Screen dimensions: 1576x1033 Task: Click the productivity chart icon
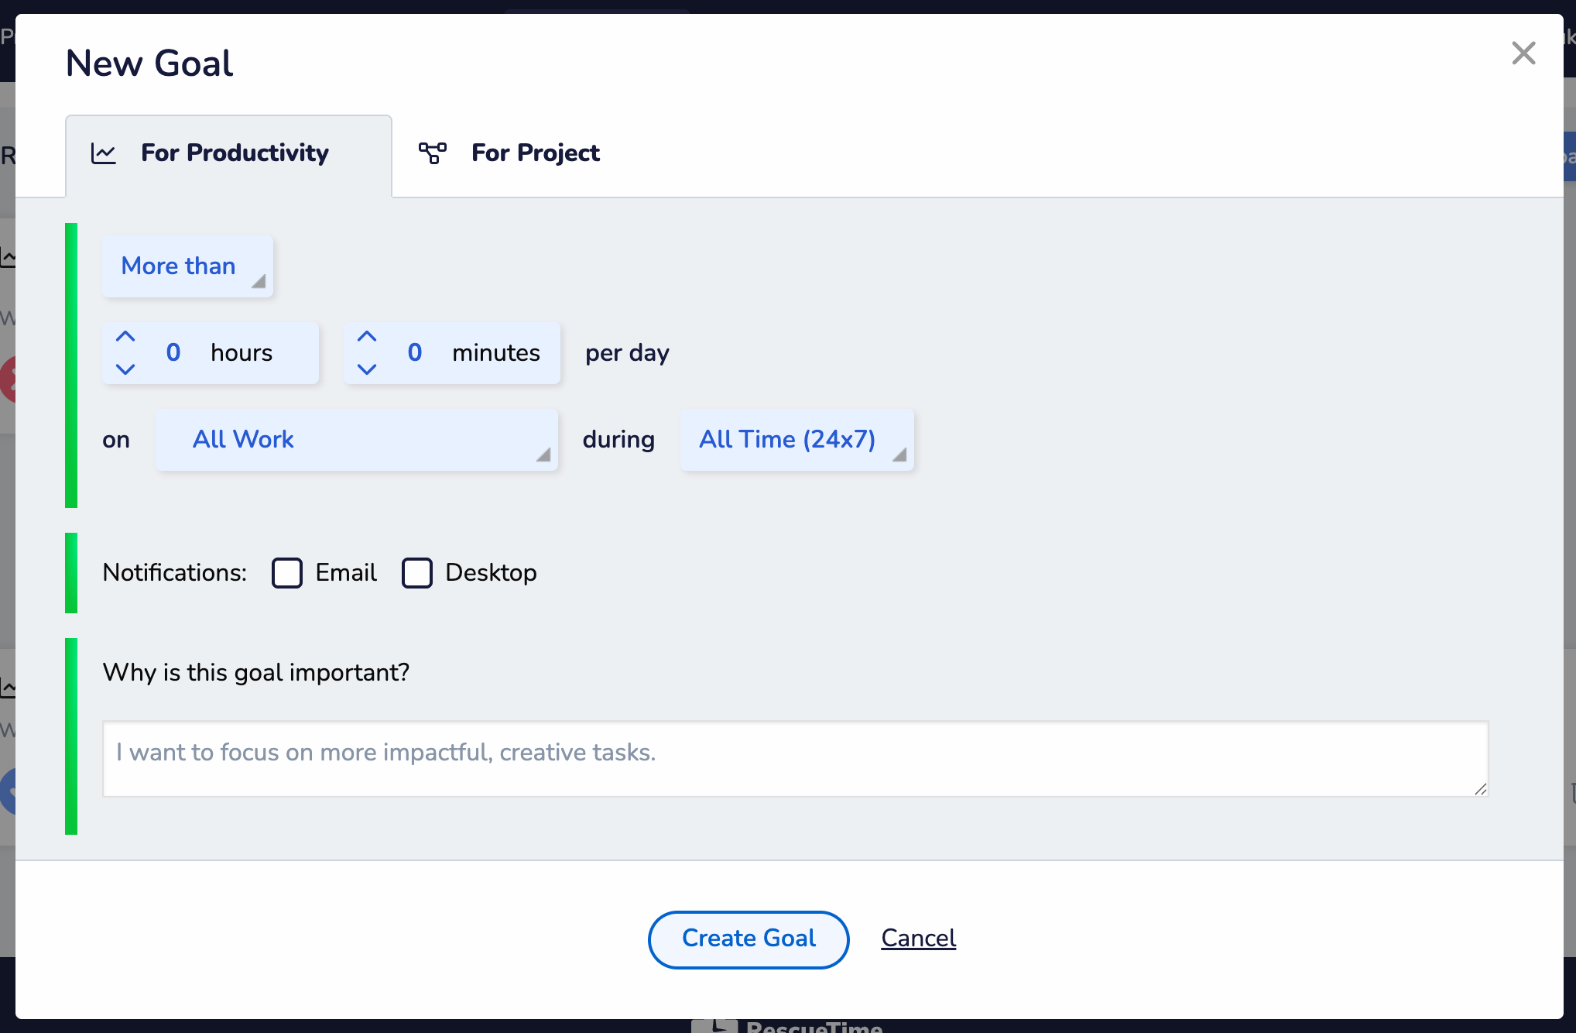point(104,153)
